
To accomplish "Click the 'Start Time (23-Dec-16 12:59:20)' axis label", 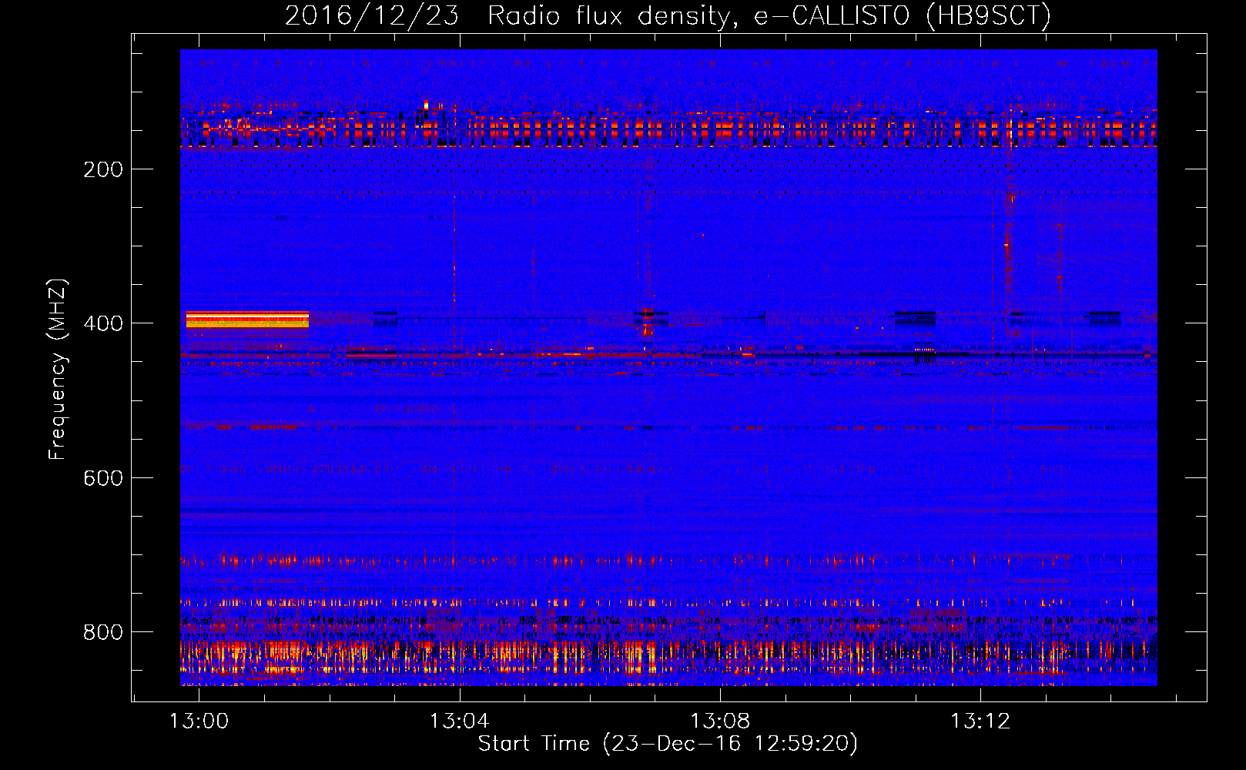I will 668,744.
